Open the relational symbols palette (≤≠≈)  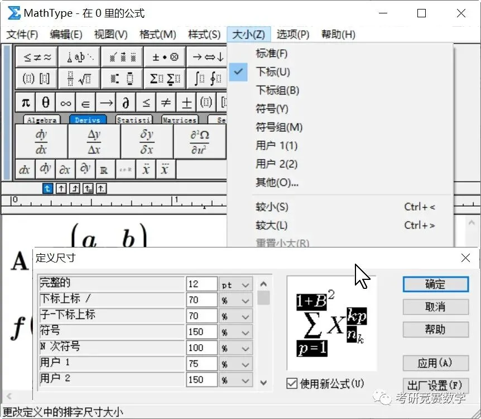(36, 57)
